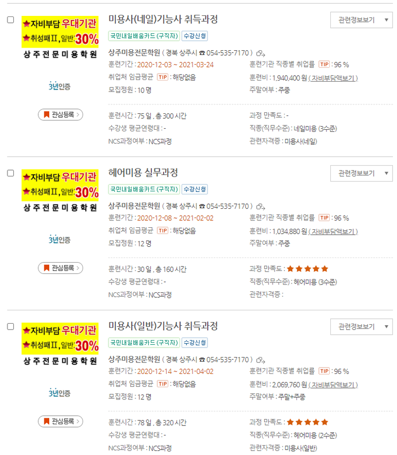Expand 관련정보보기 dropdown for 미용사(일반) course
397x455 pixels.
pyautogui.click(x=362, y=327)
